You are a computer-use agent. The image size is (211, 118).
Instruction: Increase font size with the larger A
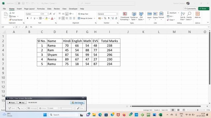click(50, 14)
